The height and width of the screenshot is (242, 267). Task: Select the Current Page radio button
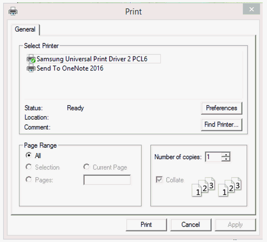(87, 168)
